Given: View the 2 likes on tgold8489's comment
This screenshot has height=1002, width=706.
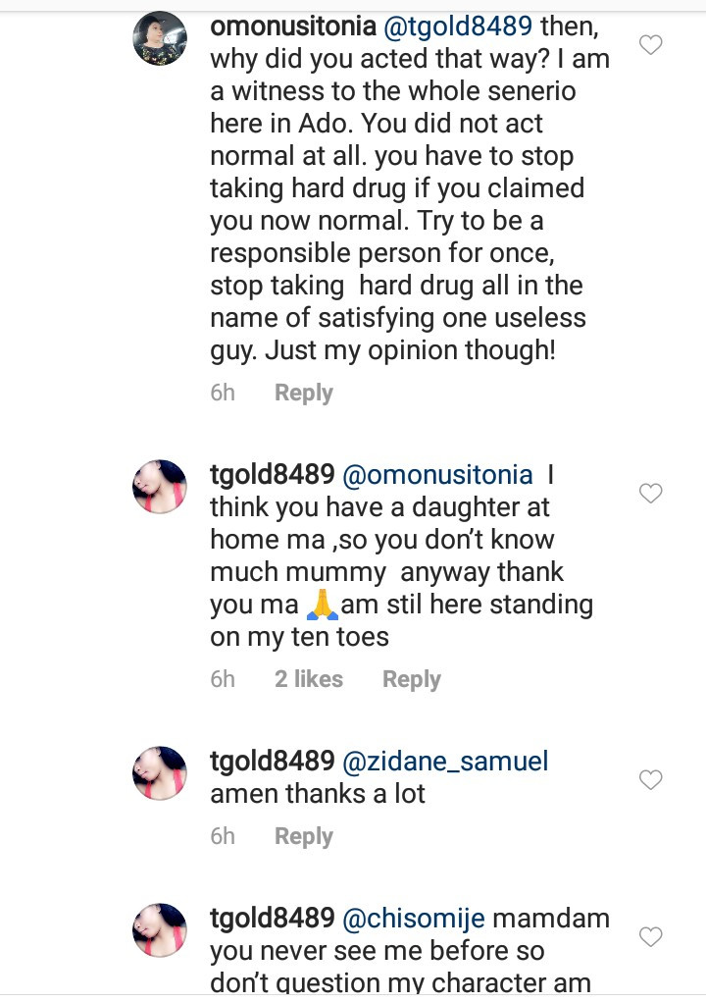Looking at the screenshot, I should point(308,679).
